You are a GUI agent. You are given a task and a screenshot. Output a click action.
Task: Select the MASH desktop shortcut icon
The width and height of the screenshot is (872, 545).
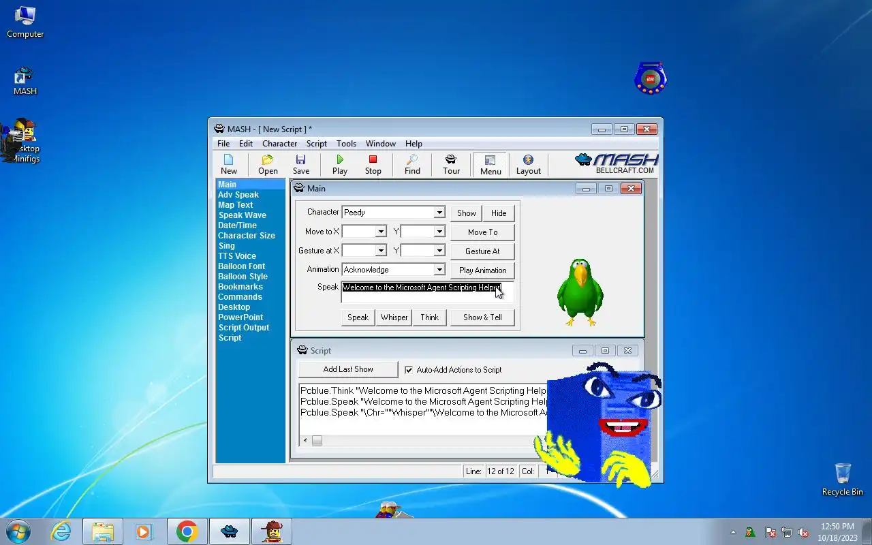tap(25, 80)
